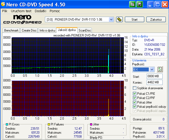Switch to the Info o dysku tab
The height and width of the screenshot is (140, 169).
(x=47, y=30)
